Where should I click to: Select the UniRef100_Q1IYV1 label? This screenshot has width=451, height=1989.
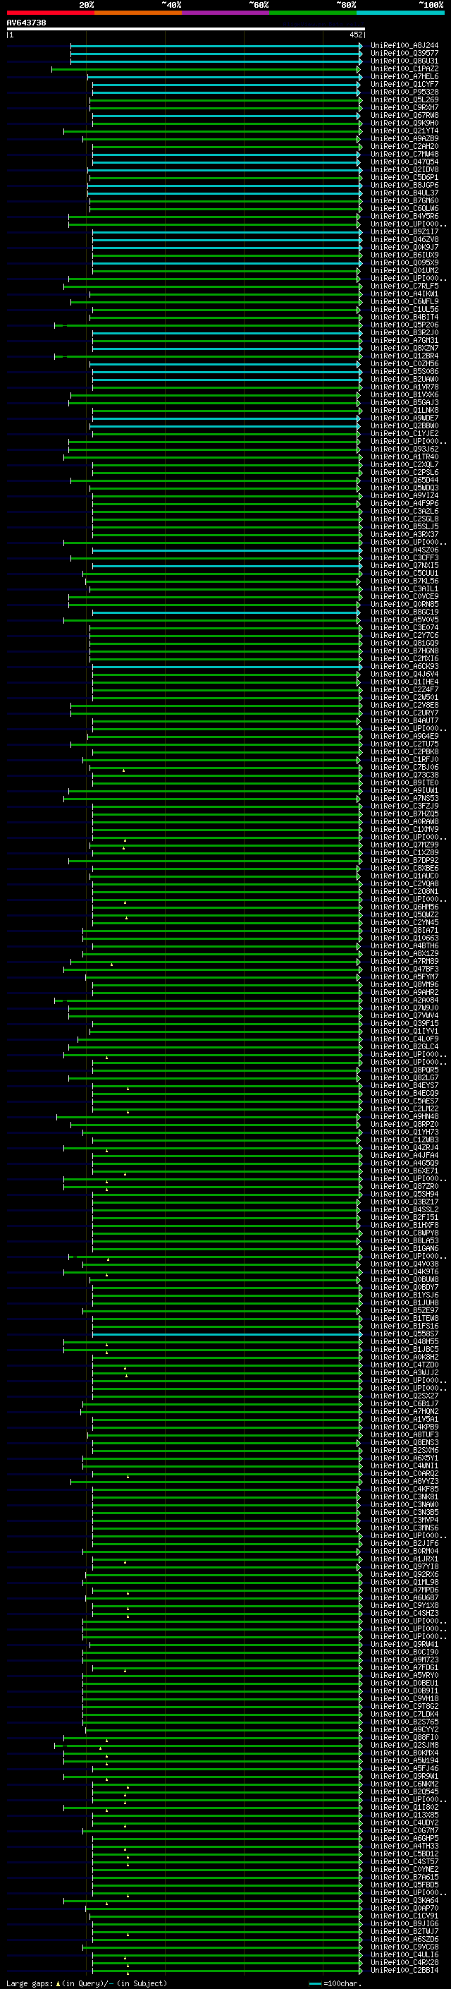tap(404, 1031)
